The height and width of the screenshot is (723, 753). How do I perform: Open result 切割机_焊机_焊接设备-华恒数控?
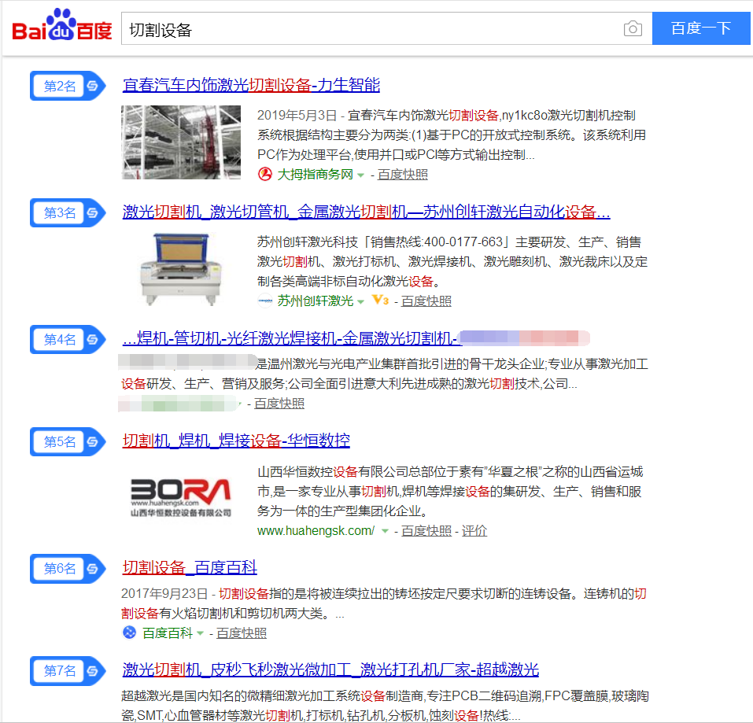pos(236,441)
